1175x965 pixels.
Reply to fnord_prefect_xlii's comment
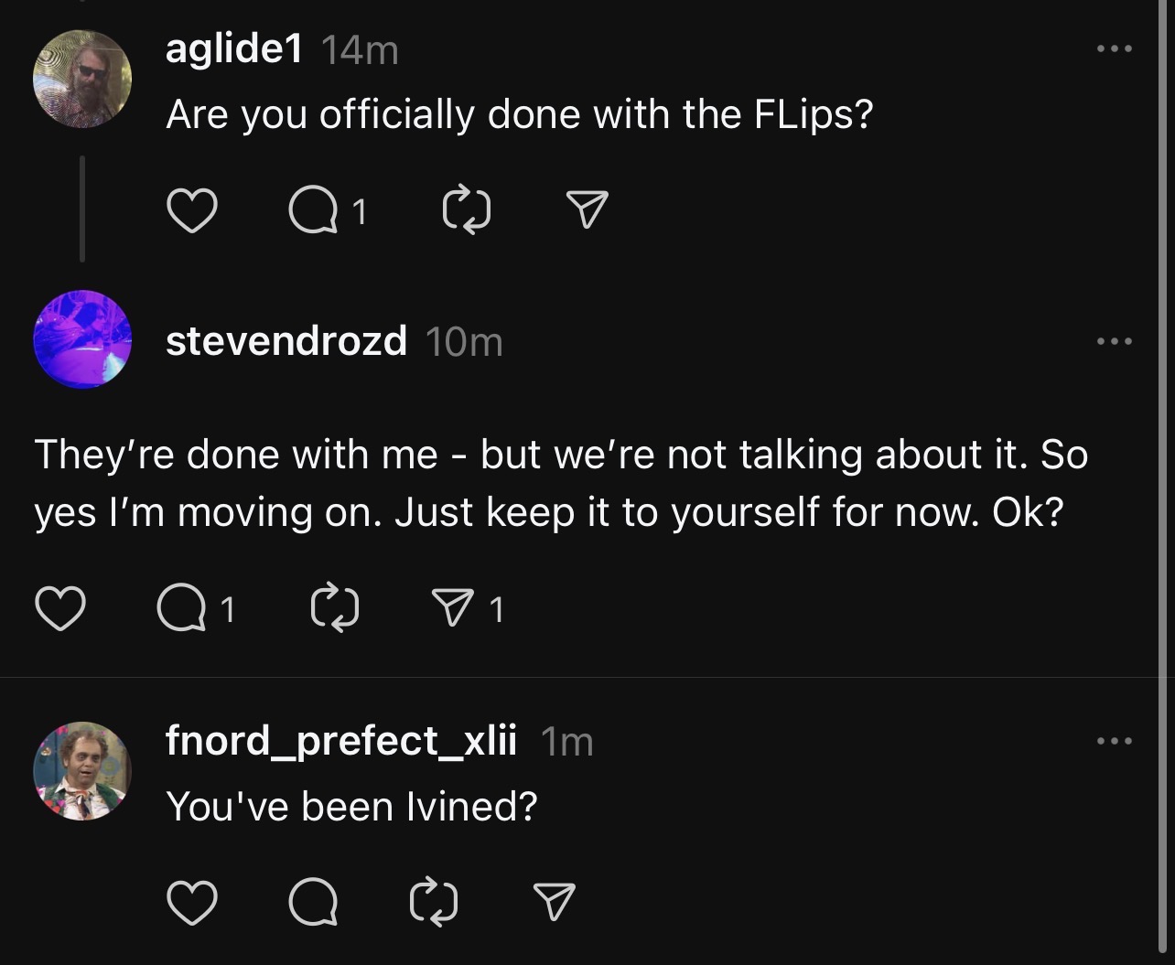[313, 902]
